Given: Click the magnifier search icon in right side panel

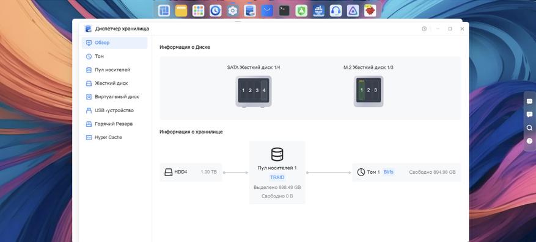Looking at the screenshot, I should [x=529, y=128].
